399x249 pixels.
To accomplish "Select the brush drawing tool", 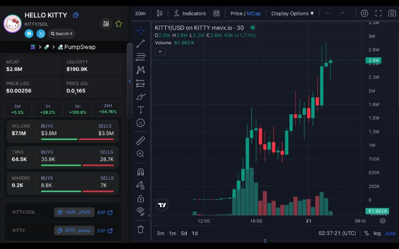I will [x=141, y=97].
